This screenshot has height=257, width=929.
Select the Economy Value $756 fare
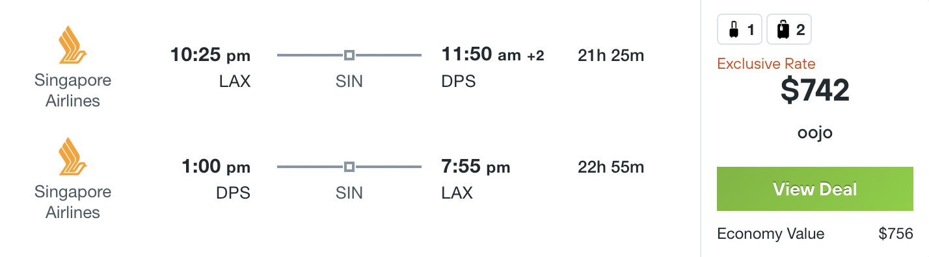[815, 234]
